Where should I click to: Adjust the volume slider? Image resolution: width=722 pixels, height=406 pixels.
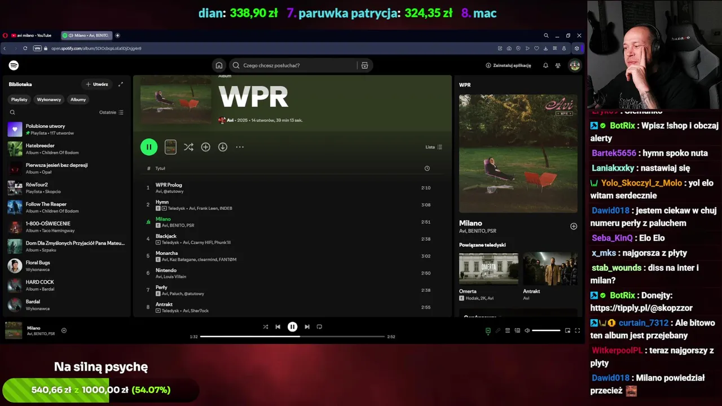coord(546,330)
